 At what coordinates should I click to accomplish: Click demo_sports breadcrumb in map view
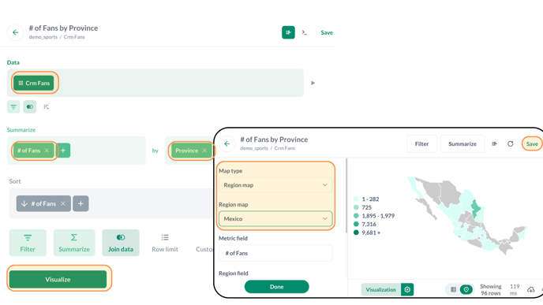254,148
